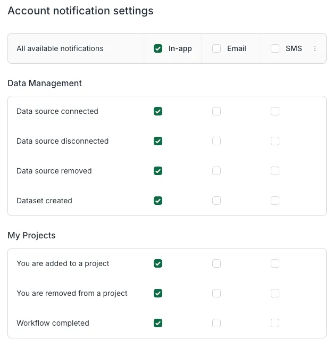The image size is (333, 348).
Task: Enable Email for all available notifications
Action: (x=217, y=48)
